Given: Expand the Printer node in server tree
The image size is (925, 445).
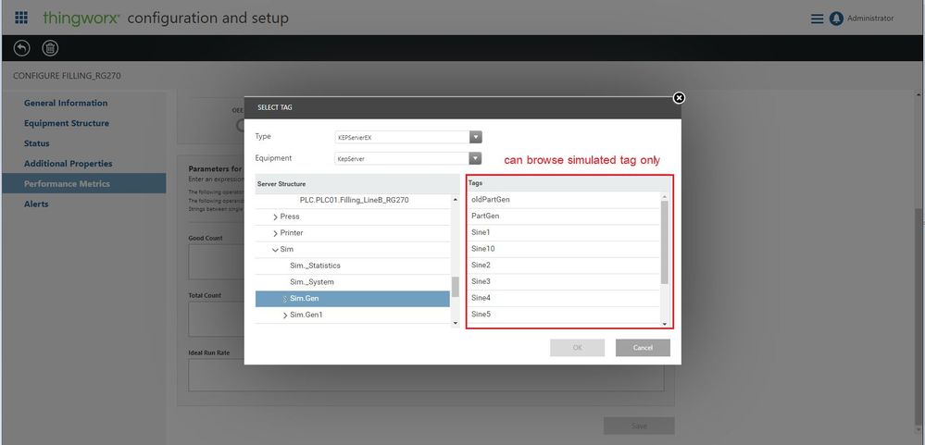Looking at the screenshot, I should pos(276,233).
